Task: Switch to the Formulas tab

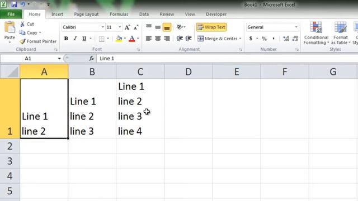Action: 119,14
